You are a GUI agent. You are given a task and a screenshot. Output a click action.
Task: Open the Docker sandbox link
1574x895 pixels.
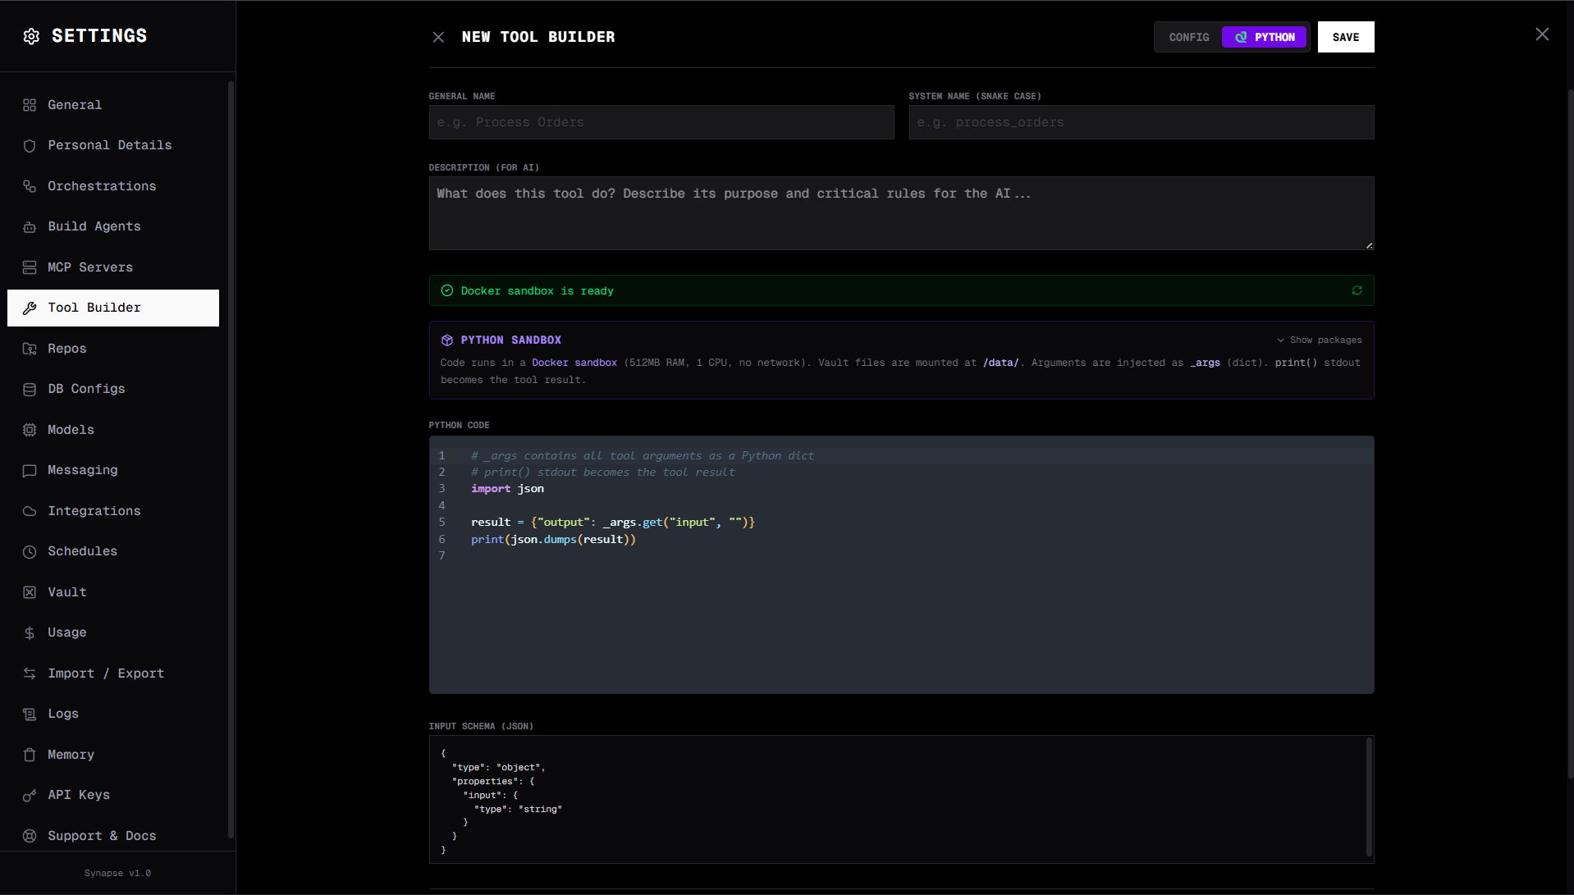[574, 363]
